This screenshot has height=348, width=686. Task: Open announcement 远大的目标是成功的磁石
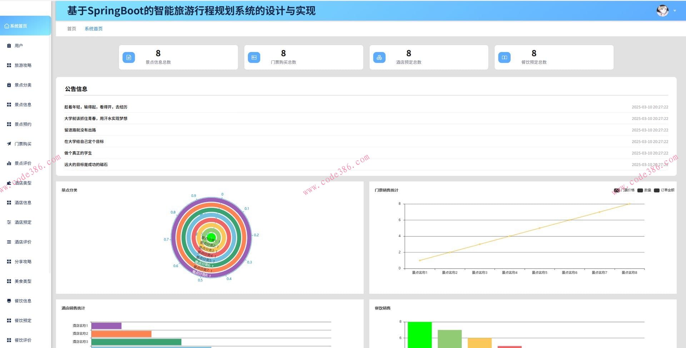86,165
